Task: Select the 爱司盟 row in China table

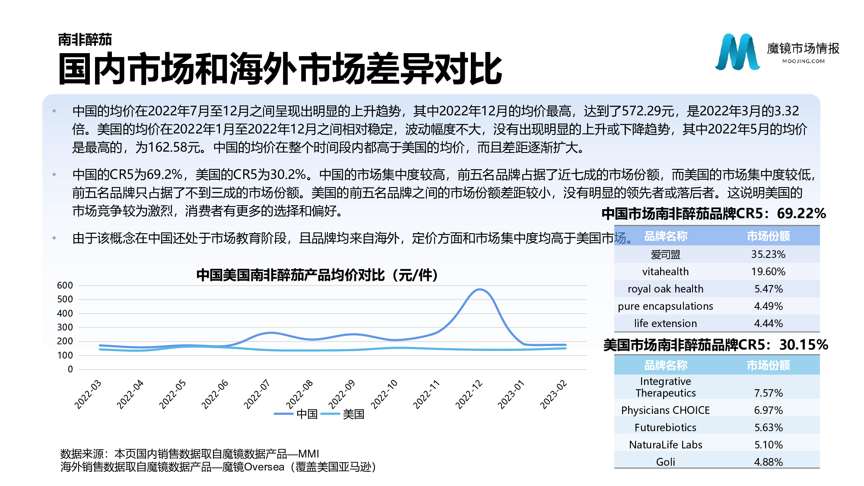Action: coord(665,254)
